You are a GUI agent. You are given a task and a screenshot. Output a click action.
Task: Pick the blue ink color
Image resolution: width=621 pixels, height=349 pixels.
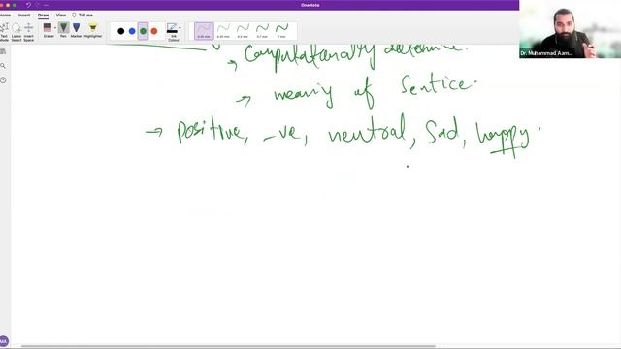coord(132,31)
